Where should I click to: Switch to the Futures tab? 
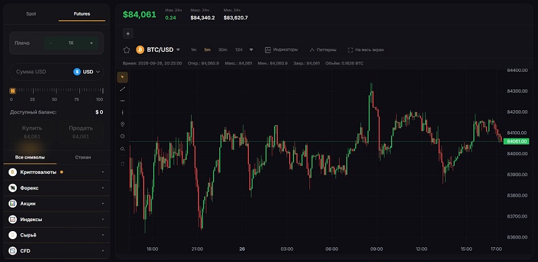(x=82, y=14)
